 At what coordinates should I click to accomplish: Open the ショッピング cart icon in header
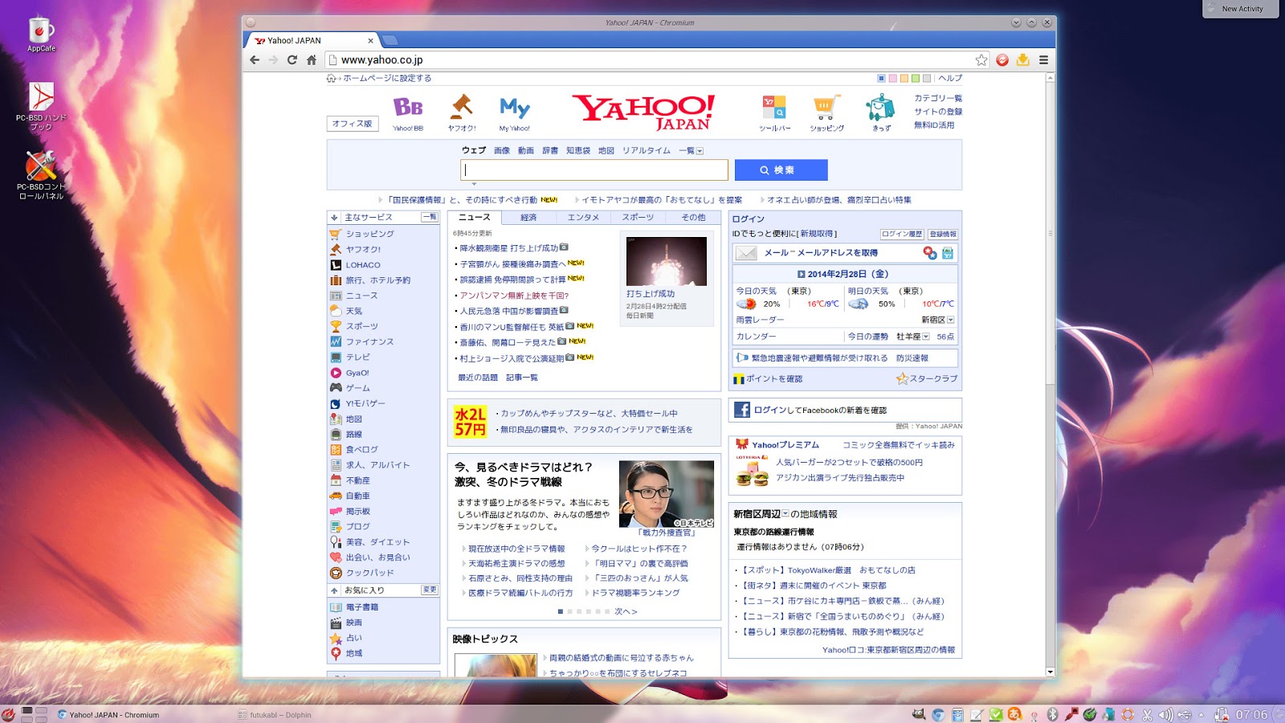[826, 107]
